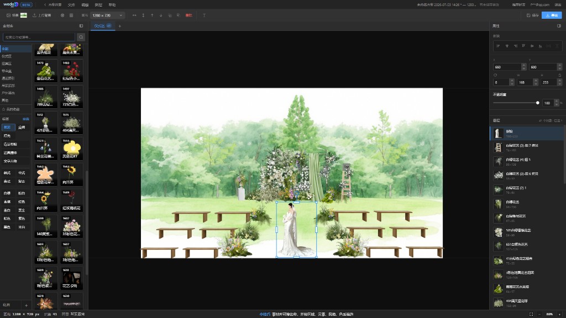Screen dimensions: 566x318
Task: Go back to the 方案列表 plan list
Action: [53, 5]
